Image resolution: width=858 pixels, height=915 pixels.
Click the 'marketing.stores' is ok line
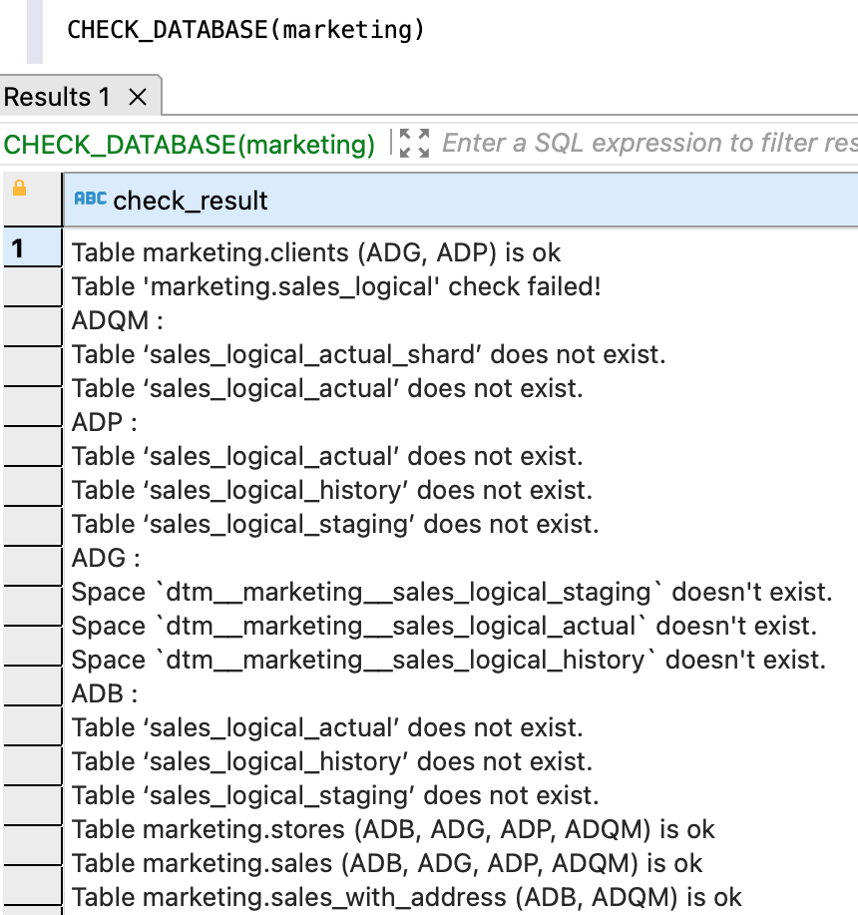pos(393,829)
